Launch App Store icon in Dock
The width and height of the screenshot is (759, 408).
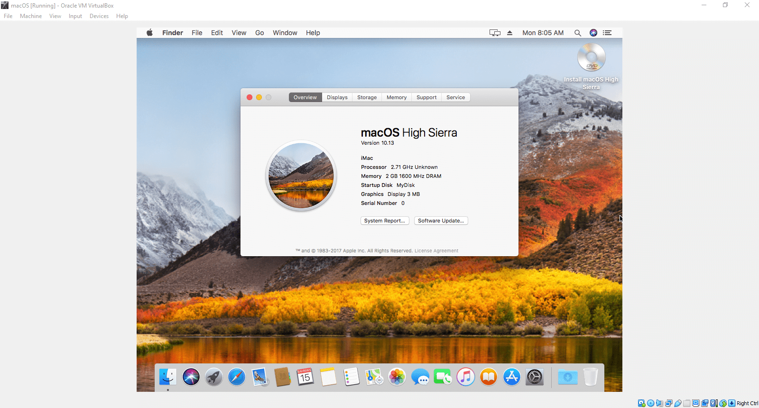click(511, 377)
